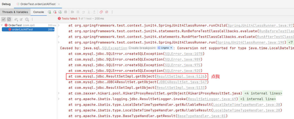Click the Rerun test debug icon
Screen dimensions: 294x119
pyautogui.click(x=49, y=12)
